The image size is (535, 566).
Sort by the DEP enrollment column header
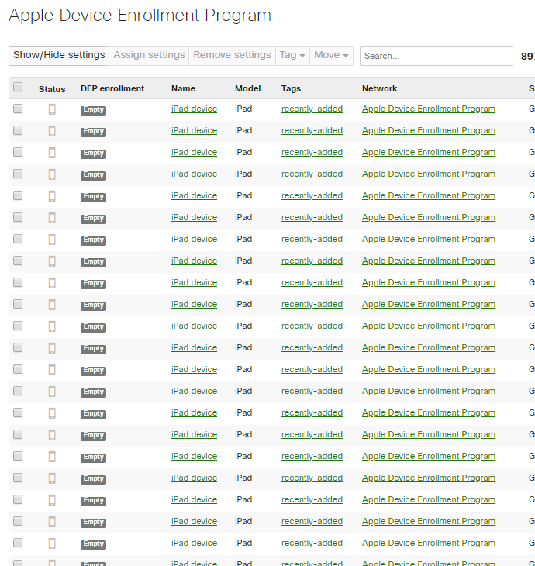tap(112, 88)
